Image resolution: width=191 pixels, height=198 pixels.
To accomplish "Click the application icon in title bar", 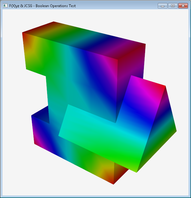I will coord(5,6).
